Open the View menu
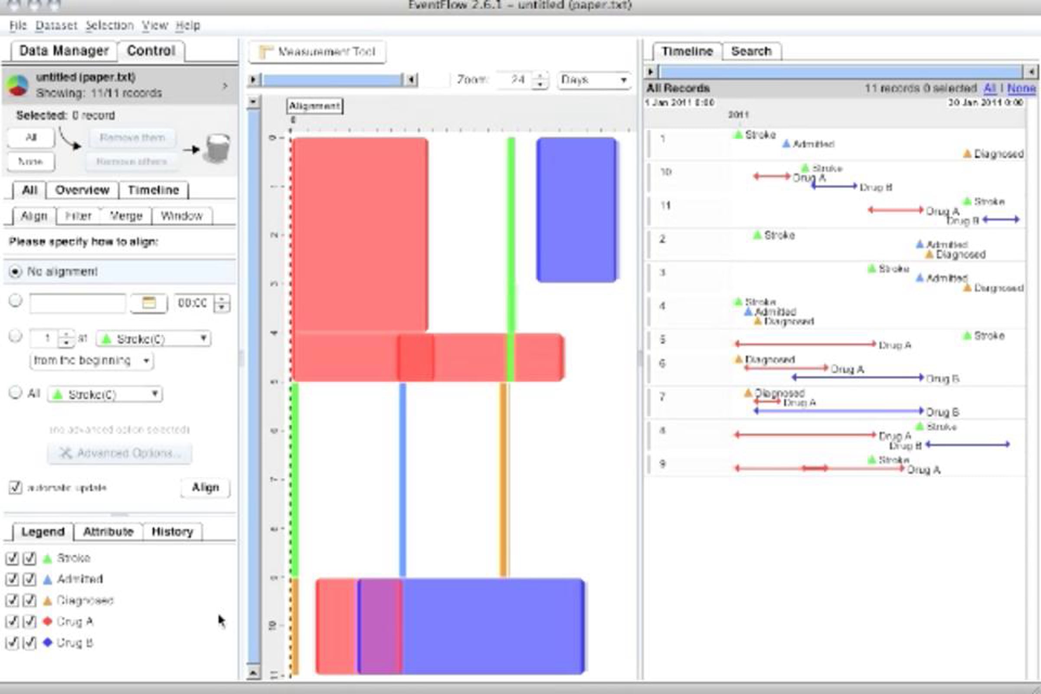The width and height of the screenshot is (1041, 694). click(x=154, y=25)
